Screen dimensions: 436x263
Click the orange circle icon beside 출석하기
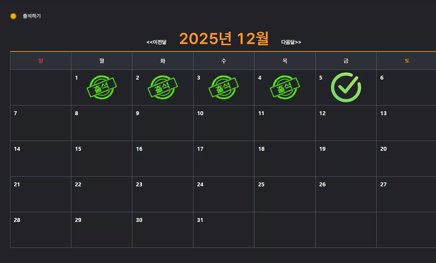tap(13, 16)
